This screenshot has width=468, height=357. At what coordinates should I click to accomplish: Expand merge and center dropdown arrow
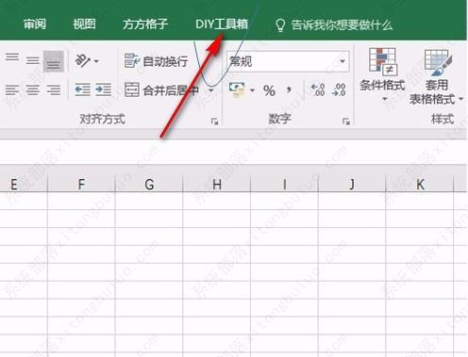pos(211,90)
